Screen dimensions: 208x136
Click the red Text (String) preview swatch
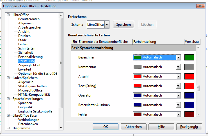pyautogui.click(x=189, y=86)
